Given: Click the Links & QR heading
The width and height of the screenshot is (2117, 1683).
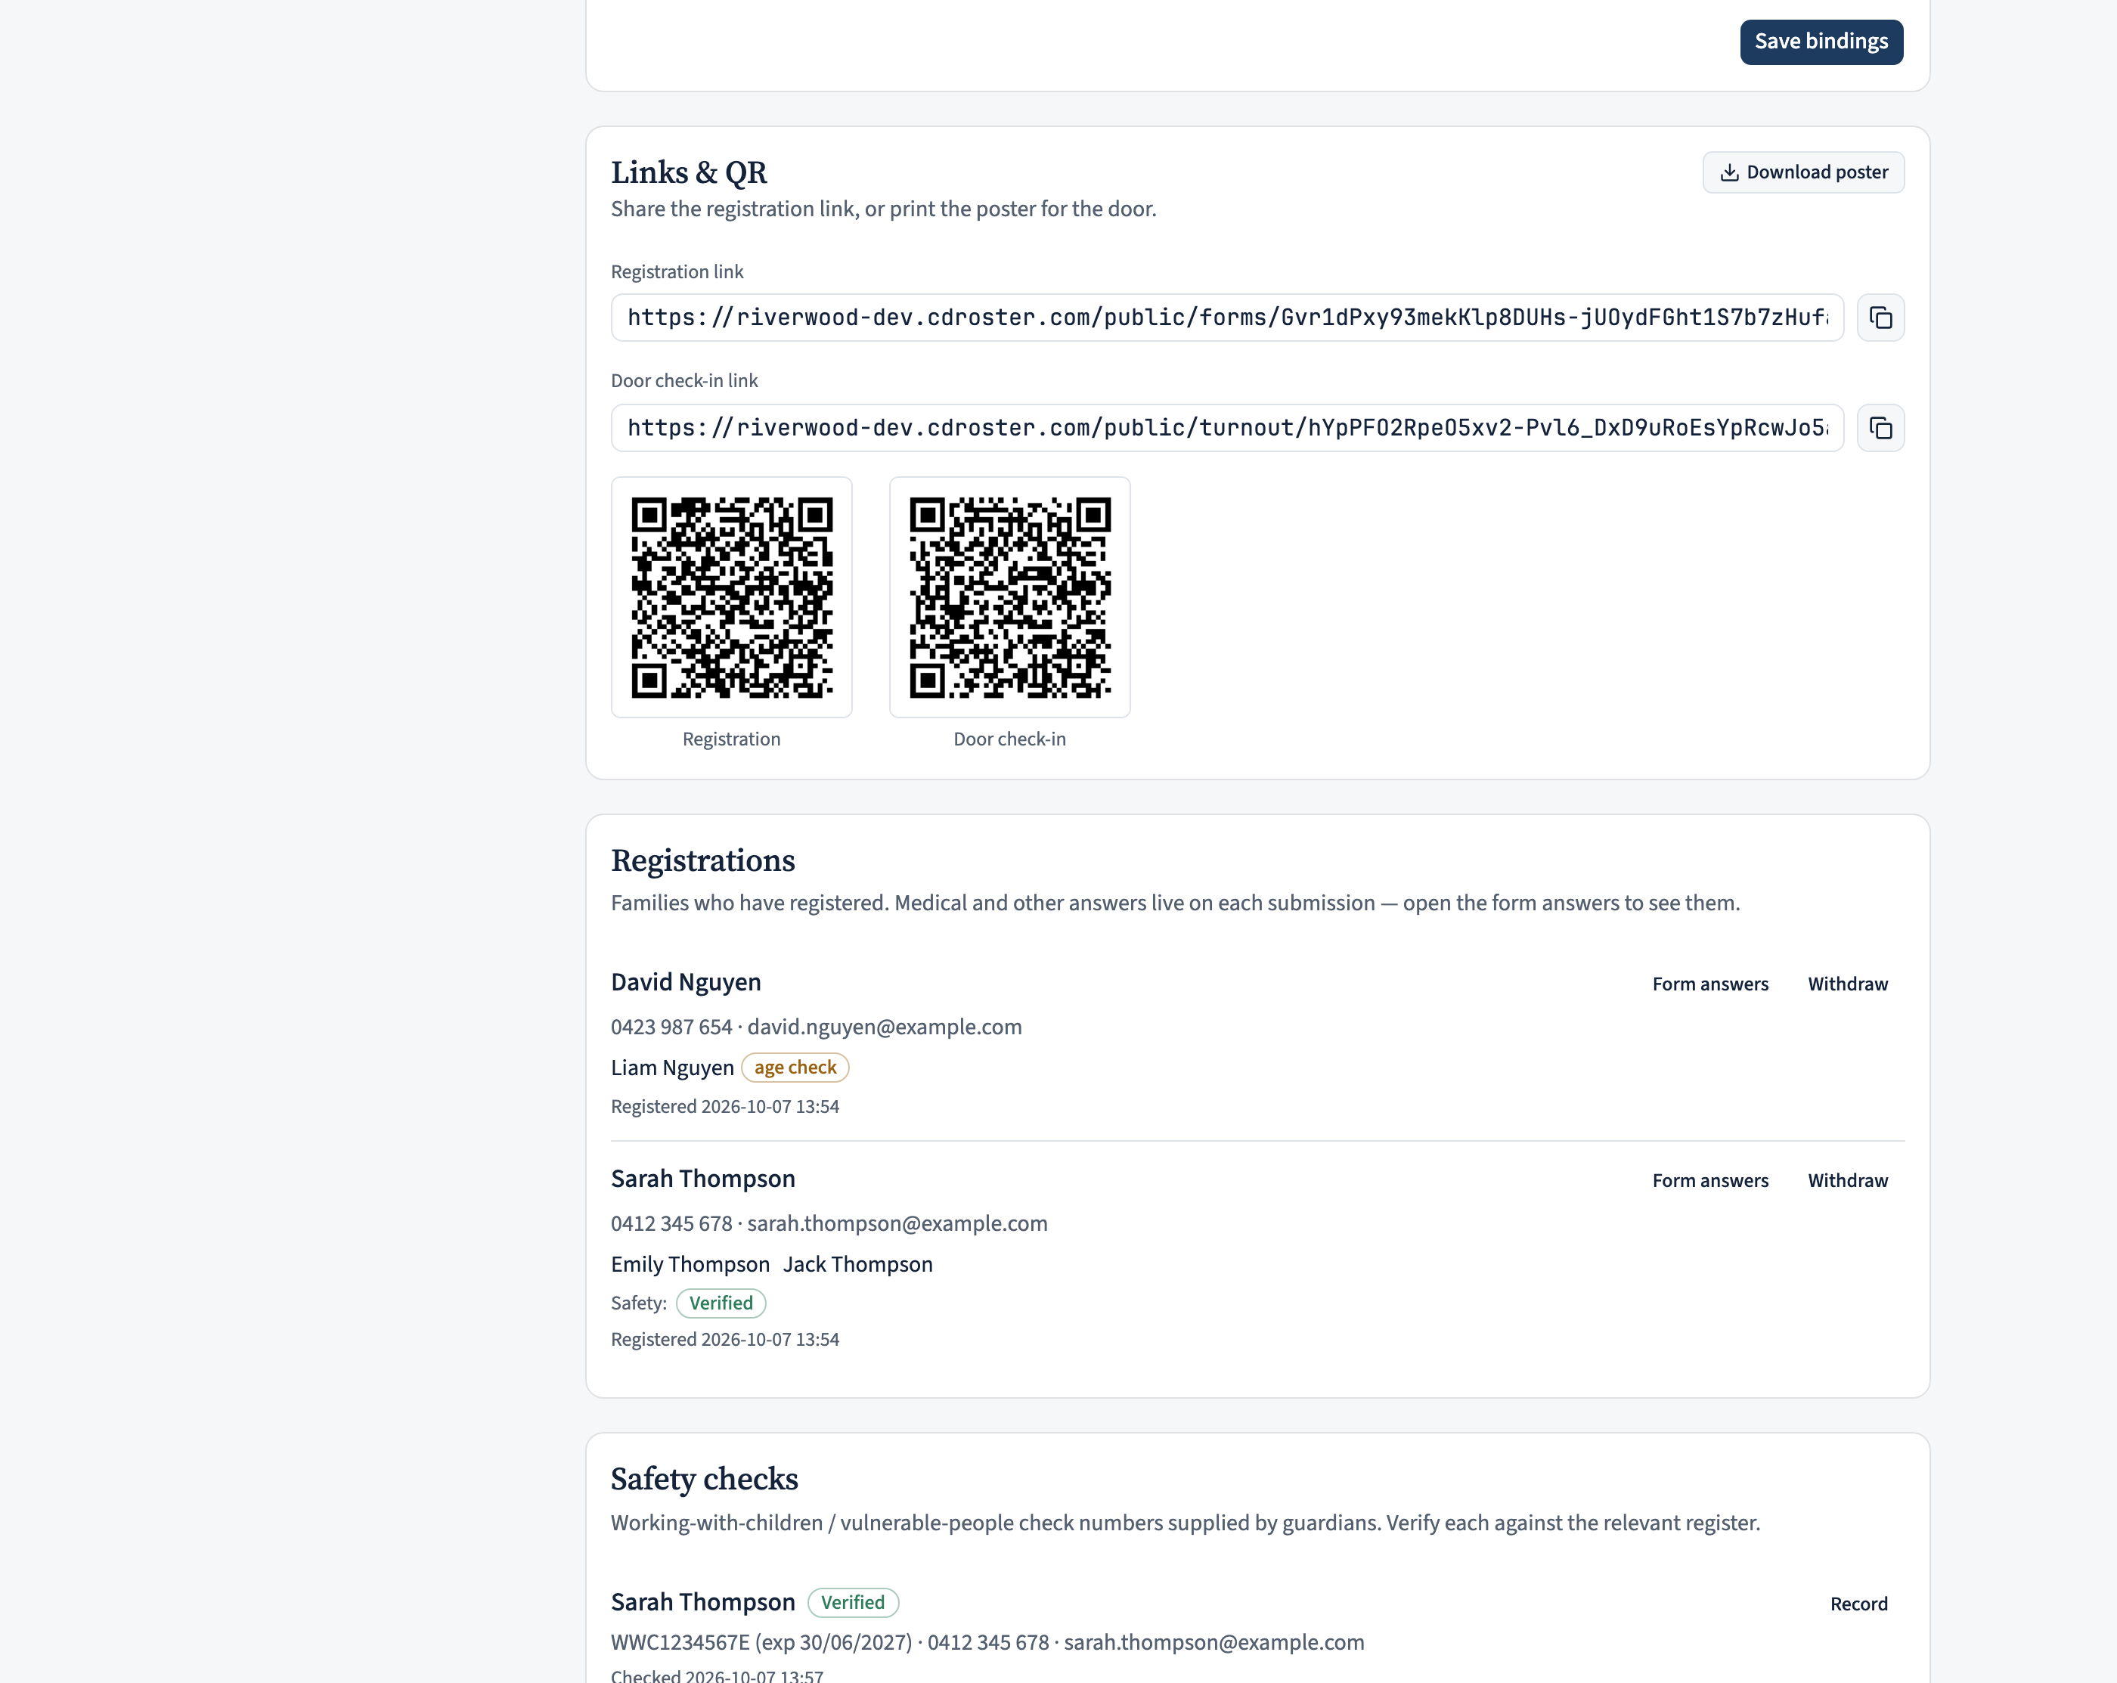Looking at the screenshot, I should coord(688,173).
